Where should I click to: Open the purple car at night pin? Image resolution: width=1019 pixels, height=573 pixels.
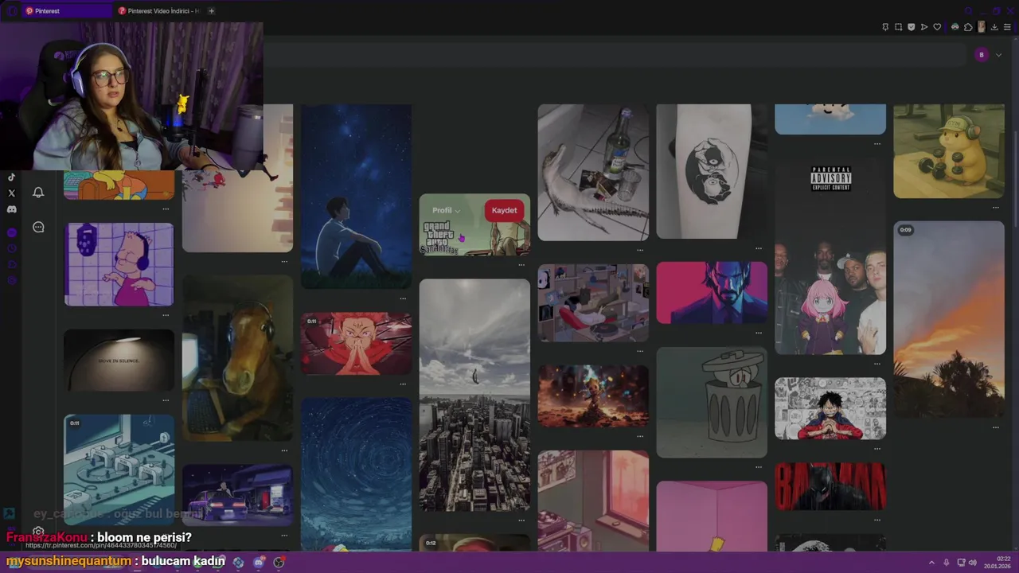237,494
